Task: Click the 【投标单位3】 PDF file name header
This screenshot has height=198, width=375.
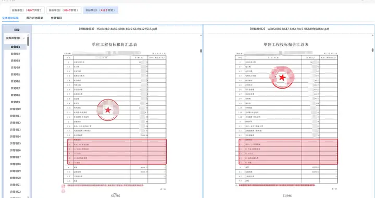Action: click(x=118, y=29)
